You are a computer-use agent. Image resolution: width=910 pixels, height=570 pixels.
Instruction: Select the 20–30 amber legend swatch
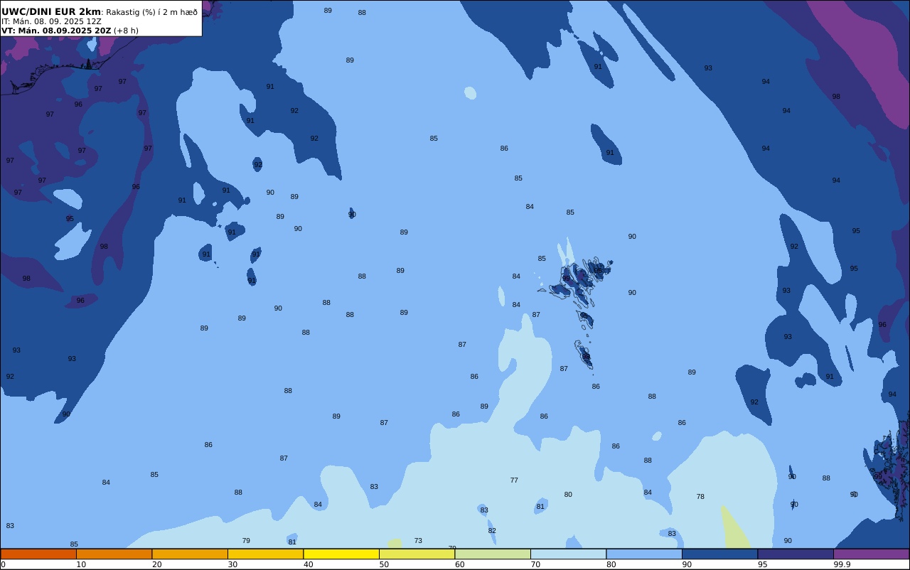click(x=190, y=554)
